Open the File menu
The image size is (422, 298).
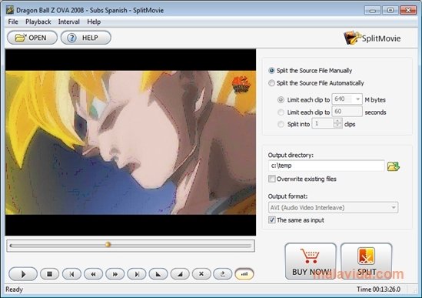coord(13,22)
